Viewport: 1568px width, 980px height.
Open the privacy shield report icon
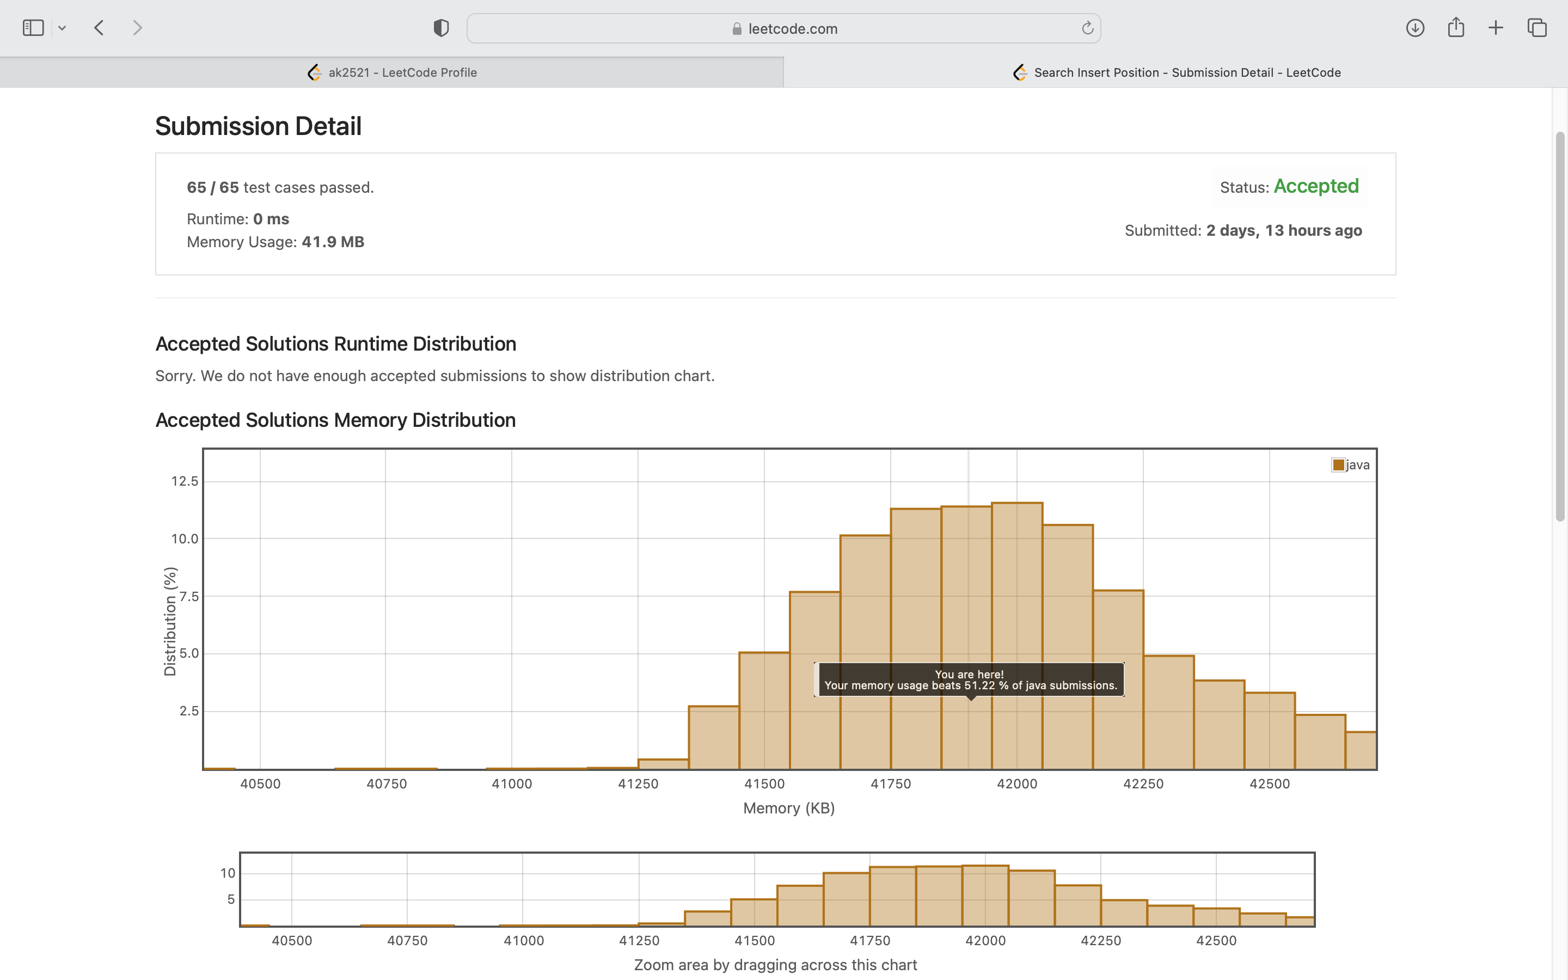click(x=441, y=28)
